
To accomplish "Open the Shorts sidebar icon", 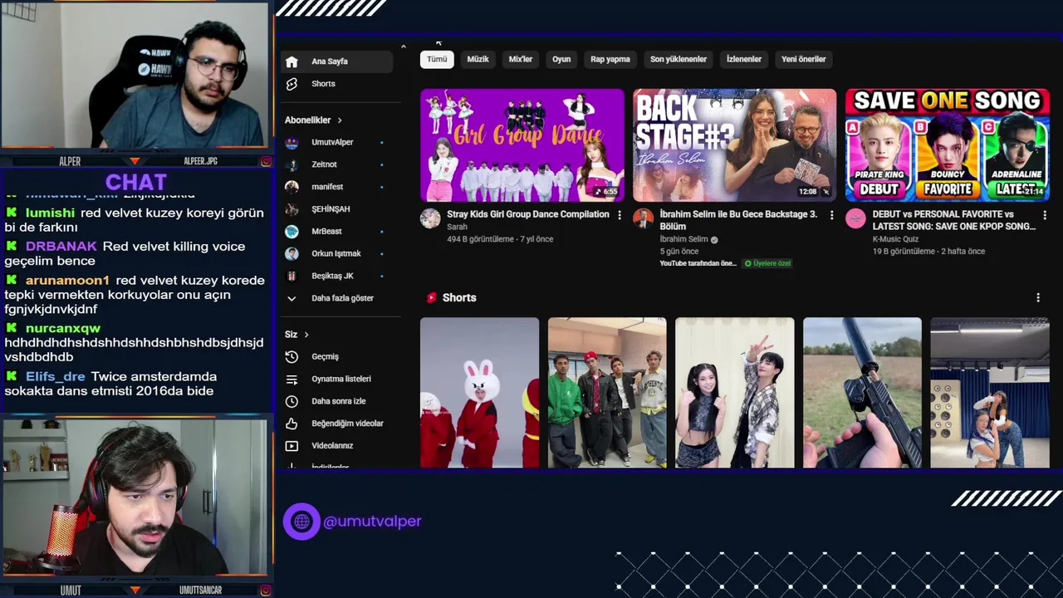I will (x=291, y=84).
